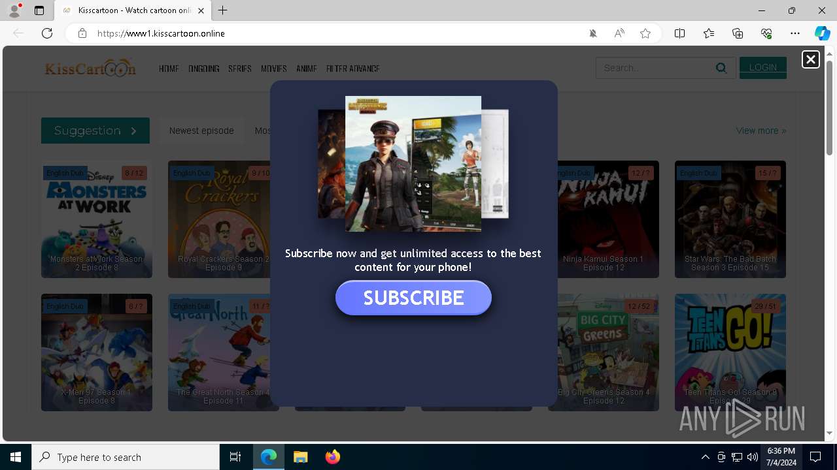Open the network tray icon

[737, 457]
